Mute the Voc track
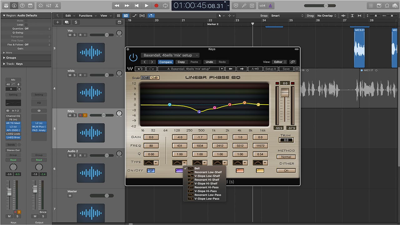 (70, 35)
